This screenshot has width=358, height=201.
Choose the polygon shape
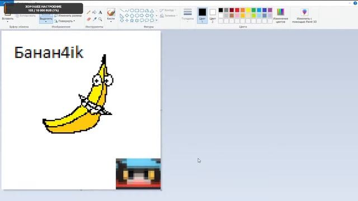click(147, 11)
